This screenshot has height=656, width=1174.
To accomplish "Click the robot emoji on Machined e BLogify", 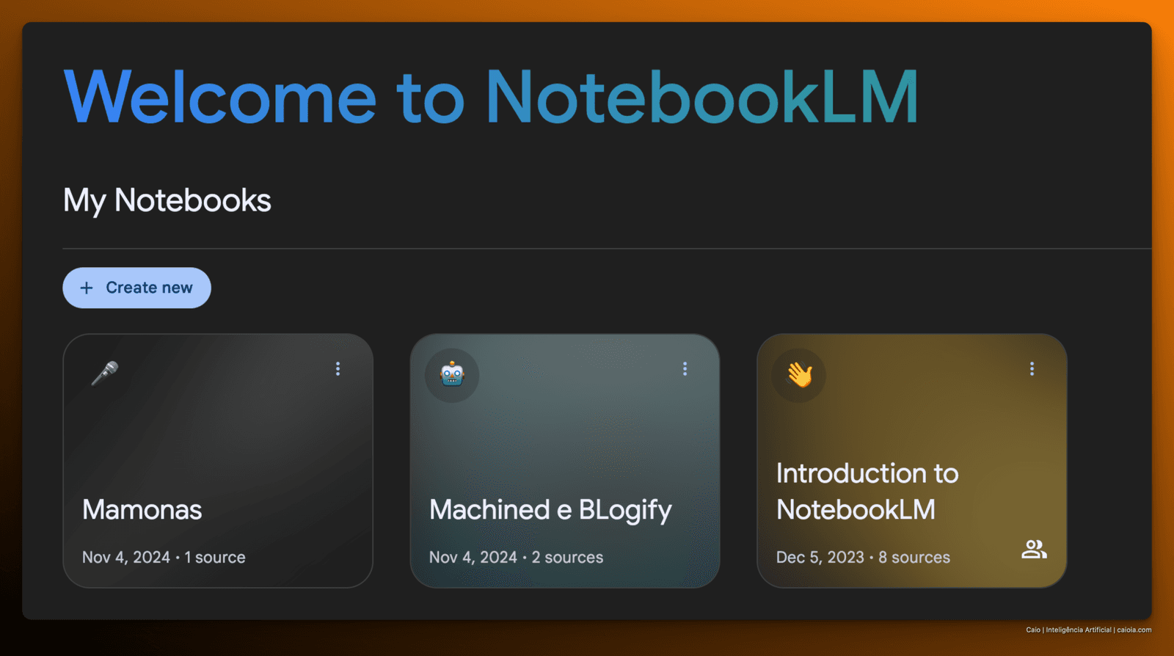I will coord(452,375).
